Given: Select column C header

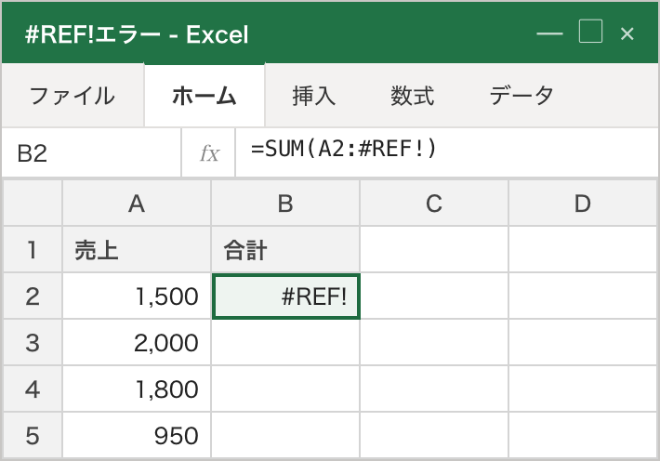Looking at the screenshot, I should coord(434,204).
